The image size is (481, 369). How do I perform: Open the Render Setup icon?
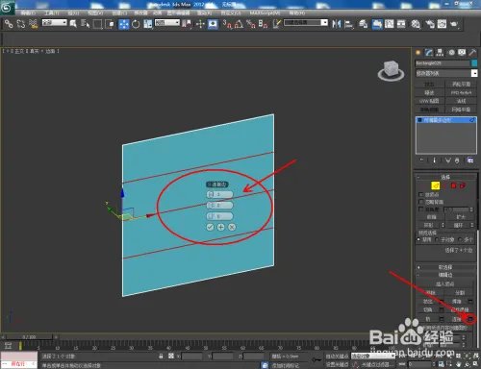(430, 24)
